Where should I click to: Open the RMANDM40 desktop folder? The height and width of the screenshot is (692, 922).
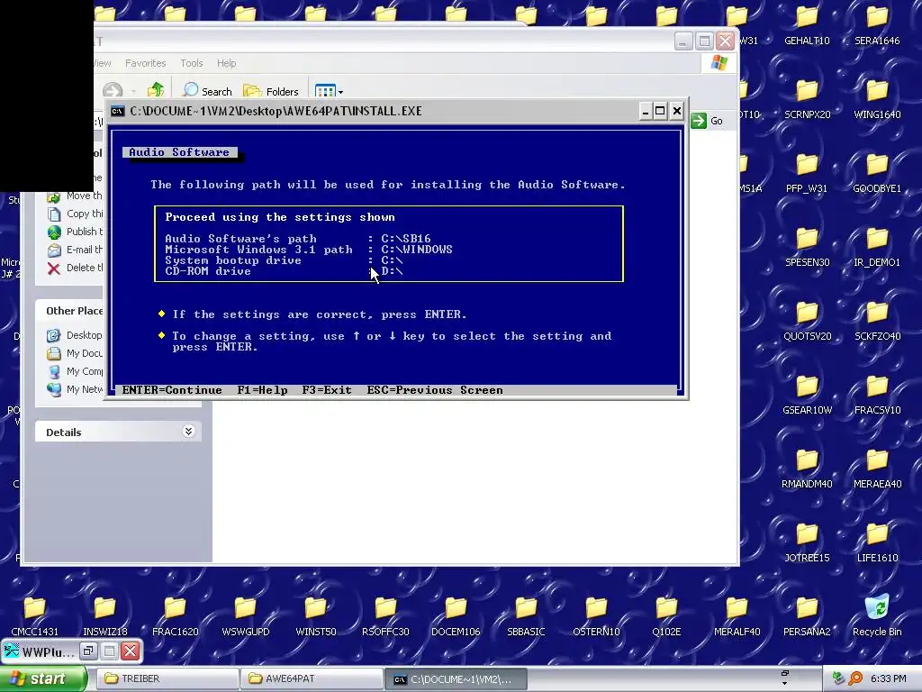click(807, 469)
